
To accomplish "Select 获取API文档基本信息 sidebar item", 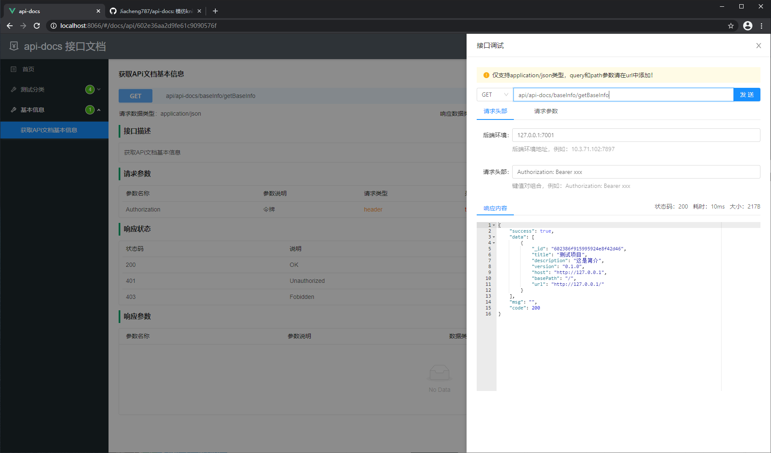I will 54,130.
